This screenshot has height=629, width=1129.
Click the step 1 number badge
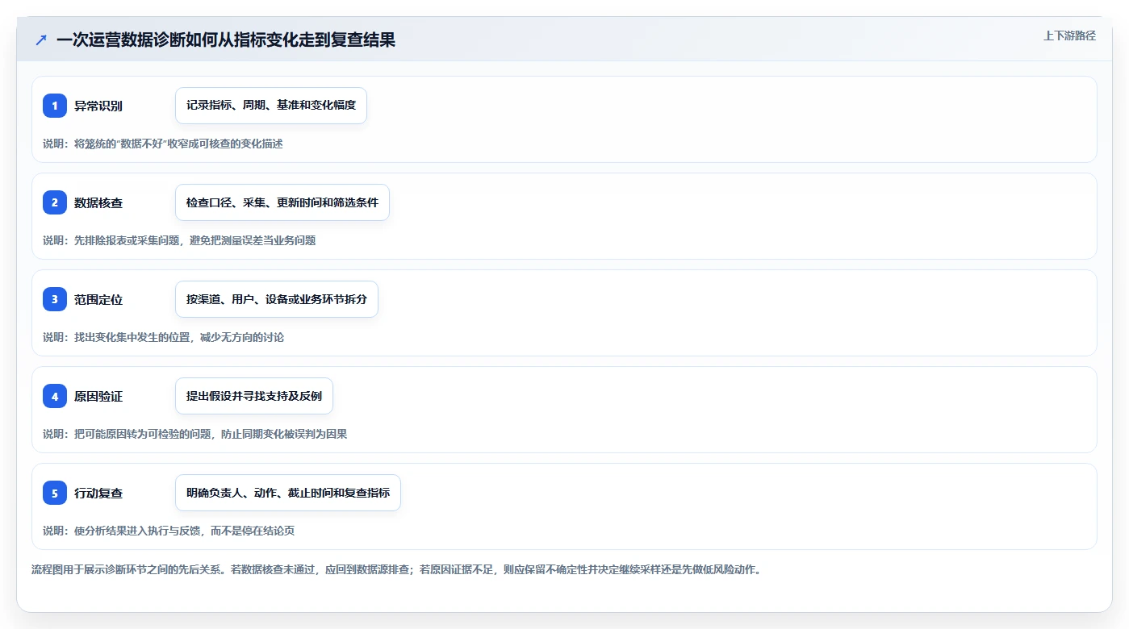pos(55,106)
